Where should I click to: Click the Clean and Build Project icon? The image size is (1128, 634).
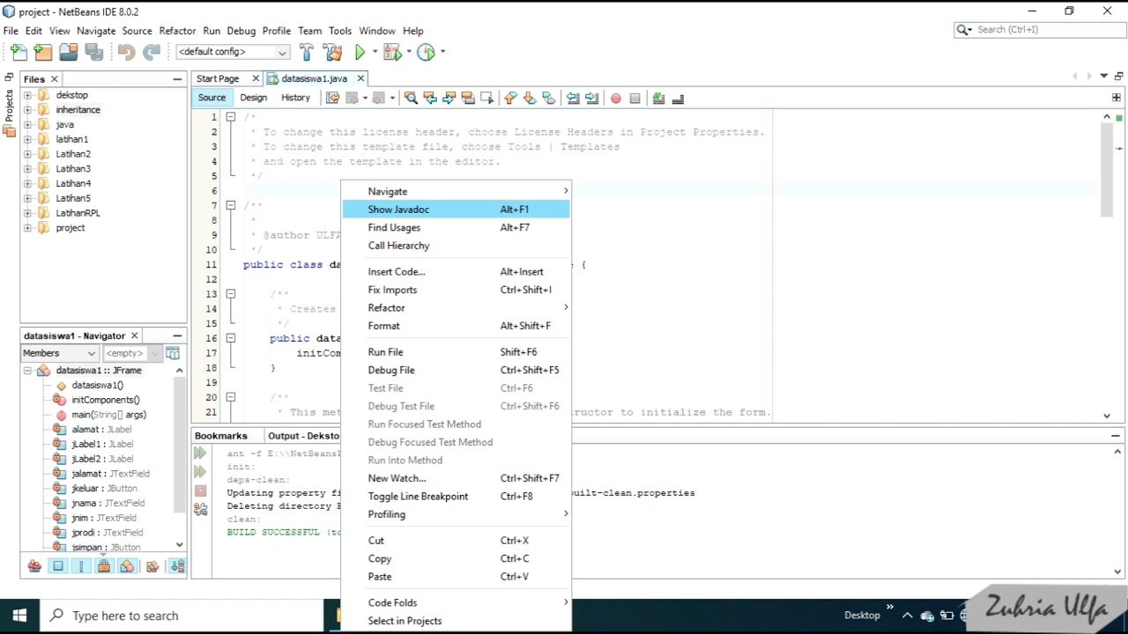pyautogui.click(x=332, y=52)
